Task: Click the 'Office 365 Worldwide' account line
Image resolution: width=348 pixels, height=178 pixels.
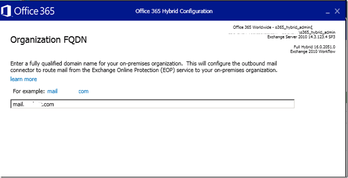Action: [273, 27]
